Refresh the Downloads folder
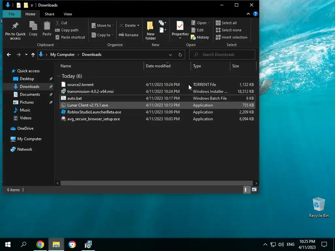 (x=180, y=55)
